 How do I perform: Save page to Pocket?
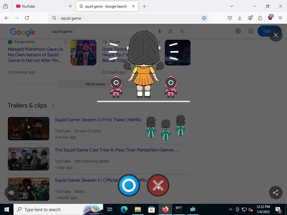tap(230, 18)
